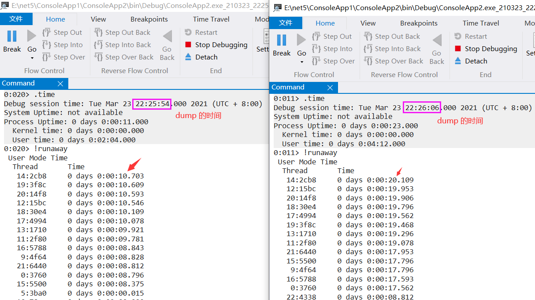Click thread 21:6440 row in right window
The image size is (535, 300).
click(350, 252)
